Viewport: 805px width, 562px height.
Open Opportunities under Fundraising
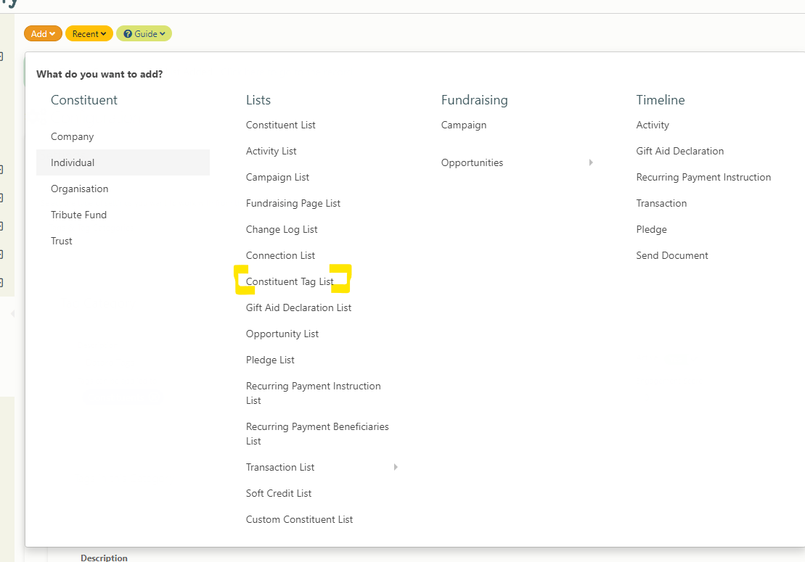click(473, 162)
